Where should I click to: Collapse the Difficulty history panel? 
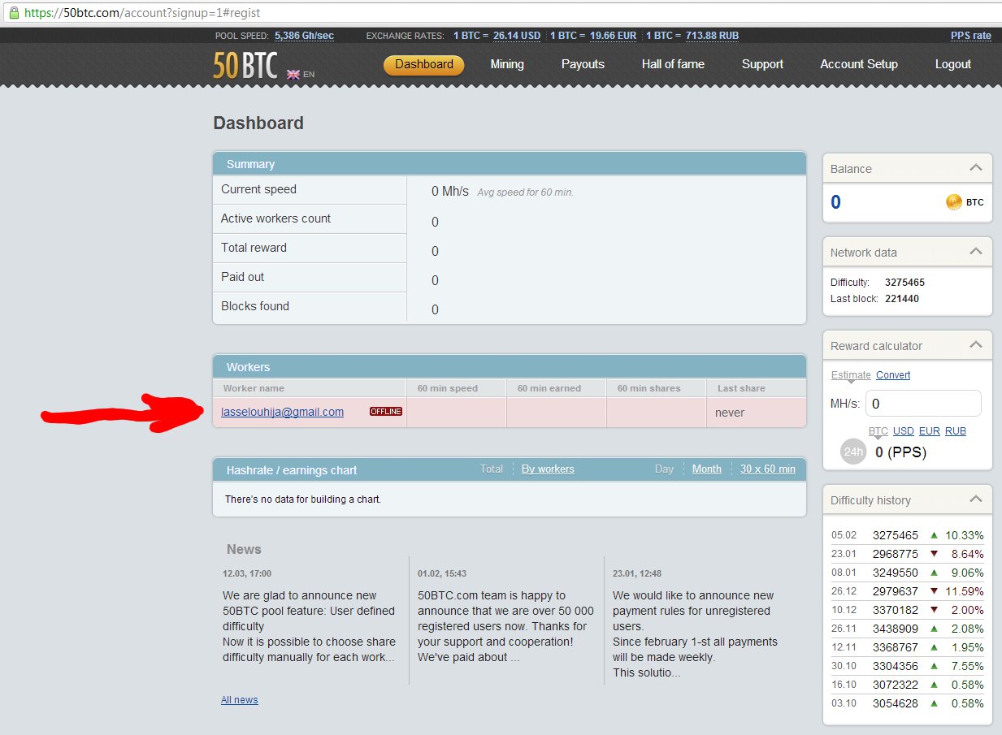point(976,499)
